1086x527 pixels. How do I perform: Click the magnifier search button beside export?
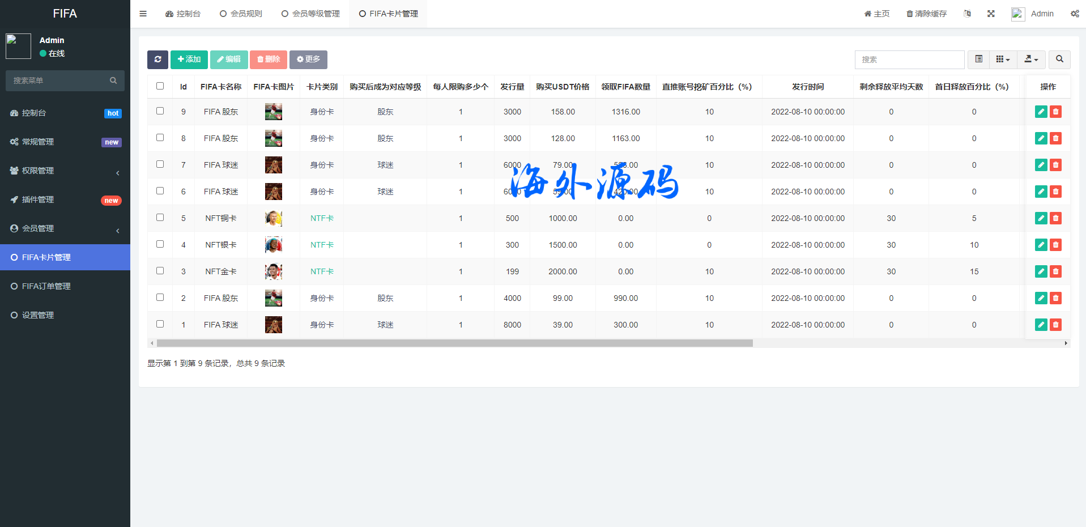coord(1059,59)
